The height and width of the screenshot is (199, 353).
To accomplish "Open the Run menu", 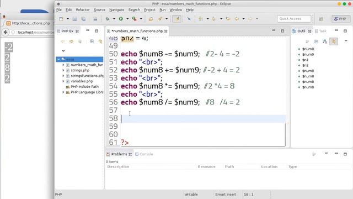I will pyautogui.click(x=162, y=10).
